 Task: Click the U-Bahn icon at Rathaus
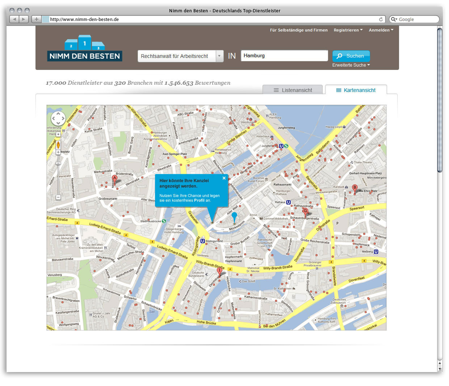point(288,202)
